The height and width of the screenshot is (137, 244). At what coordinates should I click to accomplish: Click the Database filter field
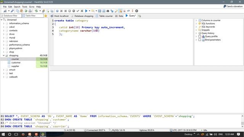[x=11, y=16]
